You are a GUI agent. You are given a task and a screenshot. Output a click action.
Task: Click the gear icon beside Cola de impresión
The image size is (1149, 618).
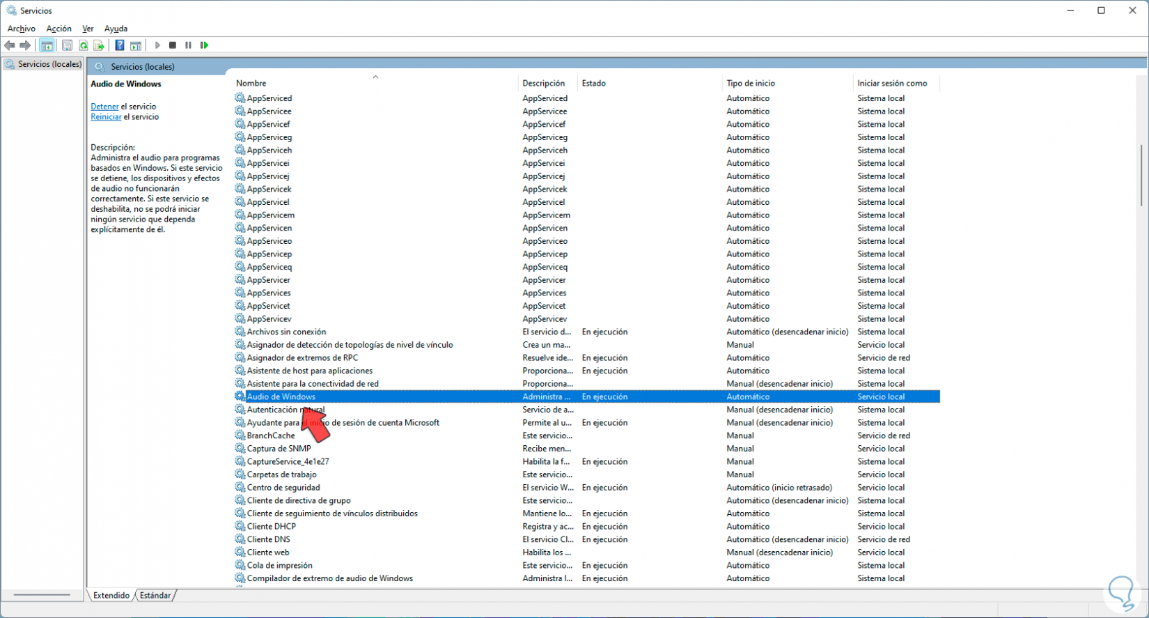pos(240,565)
